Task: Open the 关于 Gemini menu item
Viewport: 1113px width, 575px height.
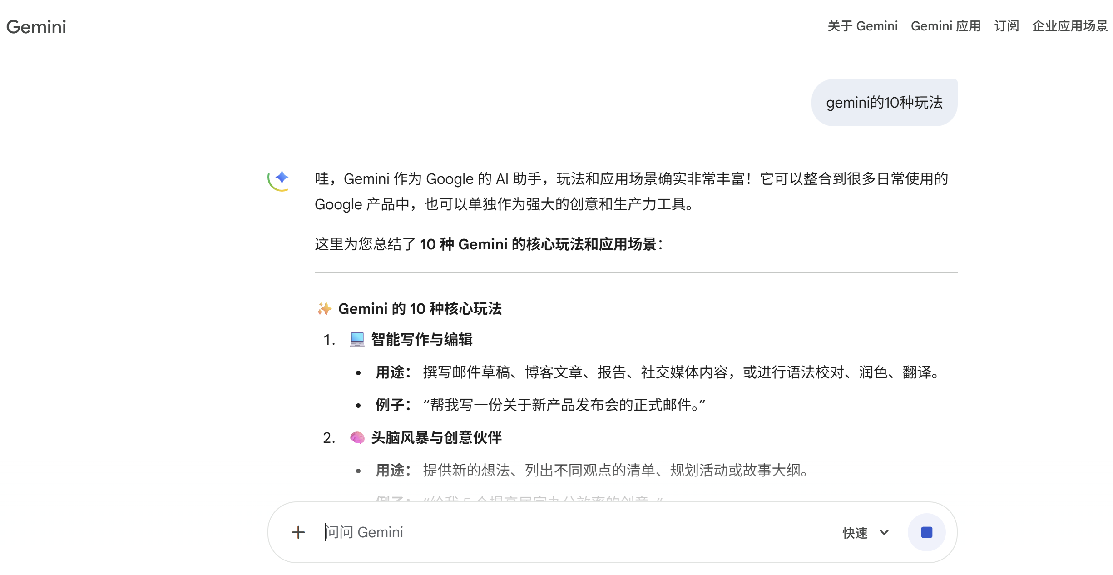Action: 862,26
